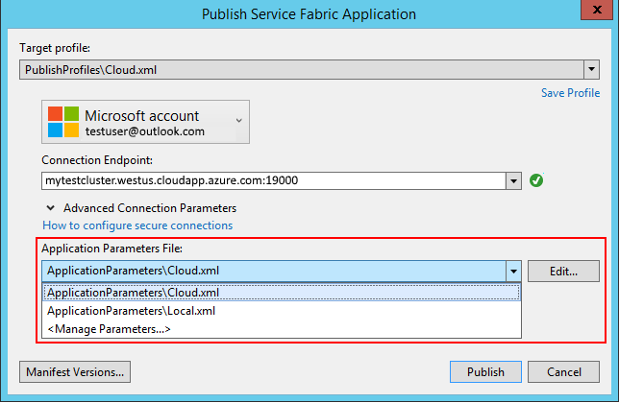Click the Save Profile link
This screenshot has width=619, height=403.
[570, 93]
